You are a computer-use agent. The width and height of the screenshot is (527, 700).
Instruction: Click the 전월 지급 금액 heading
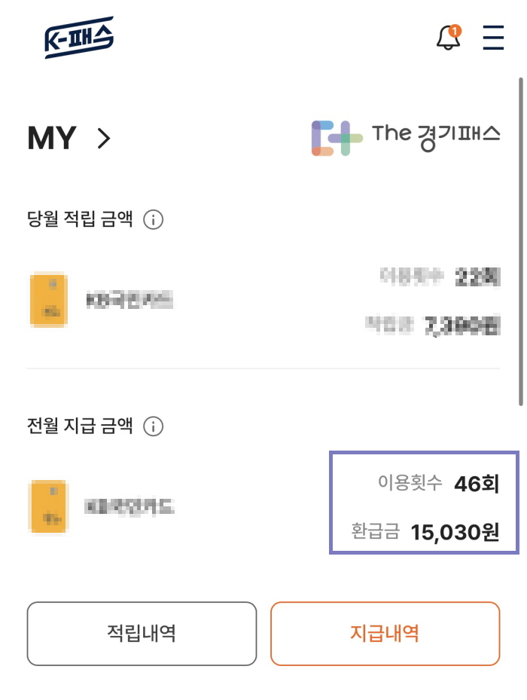pos(80,426)
